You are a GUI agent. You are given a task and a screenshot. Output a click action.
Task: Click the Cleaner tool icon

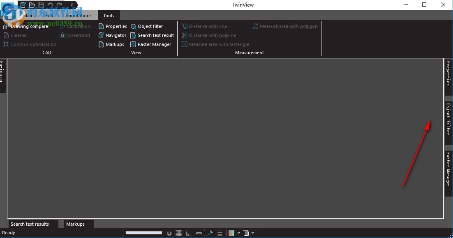click(x=6, y=35)
